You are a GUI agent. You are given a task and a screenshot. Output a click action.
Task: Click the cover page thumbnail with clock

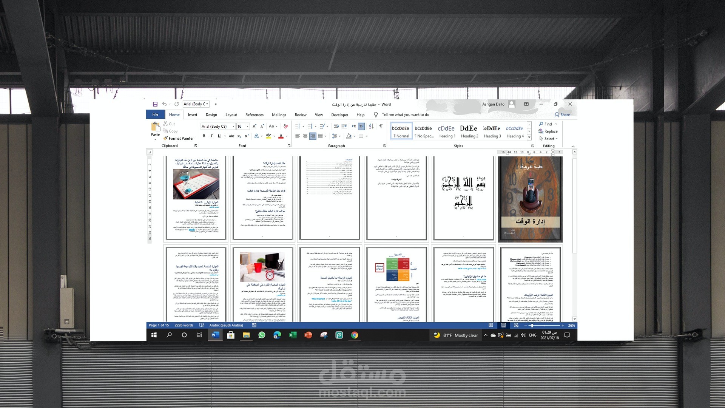point(530,199)
